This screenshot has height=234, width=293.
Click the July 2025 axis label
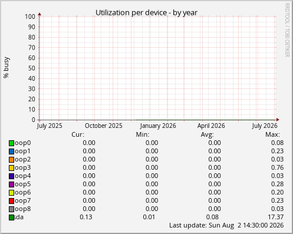(50, 126)
